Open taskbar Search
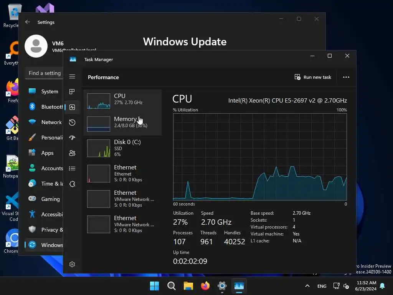 coord(172,286)
